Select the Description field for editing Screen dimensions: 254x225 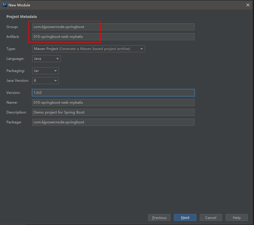tap(113, 112)
